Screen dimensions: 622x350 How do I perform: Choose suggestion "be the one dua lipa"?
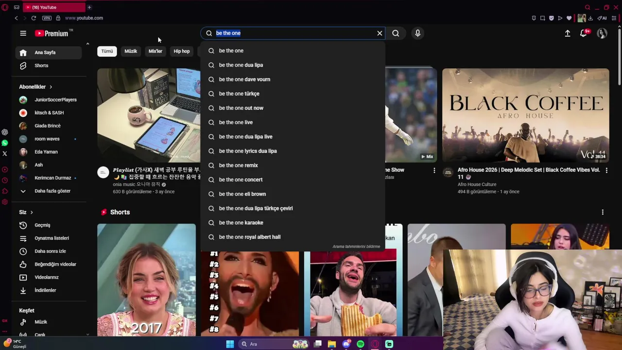point(293,65)
